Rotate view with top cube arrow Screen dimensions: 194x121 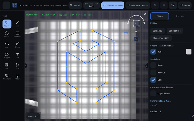point(136,15)
